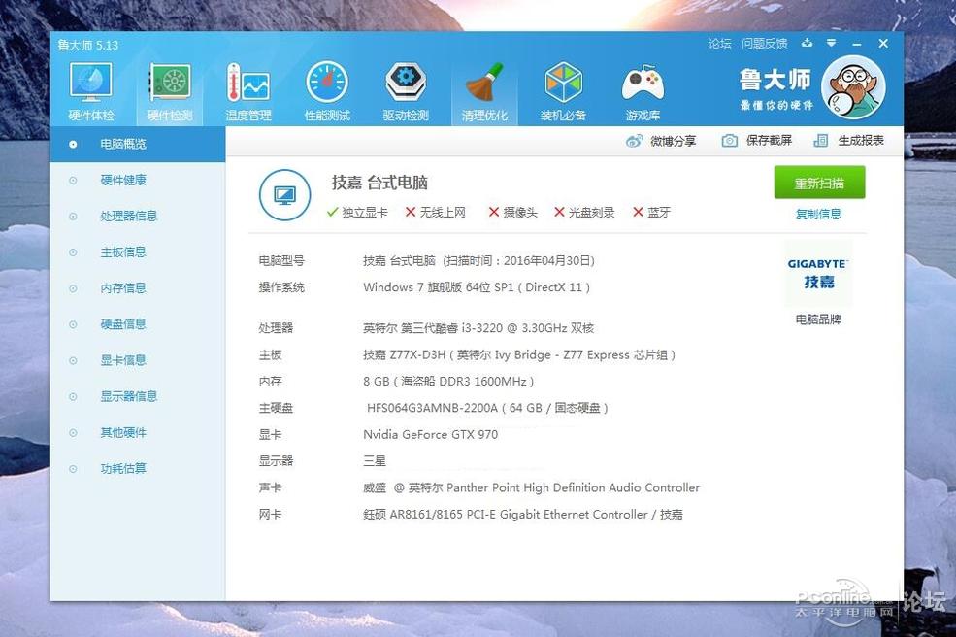Click 生成报表 generate report text
The width and height of the screenshot is (956, 637).
point(861,141)
